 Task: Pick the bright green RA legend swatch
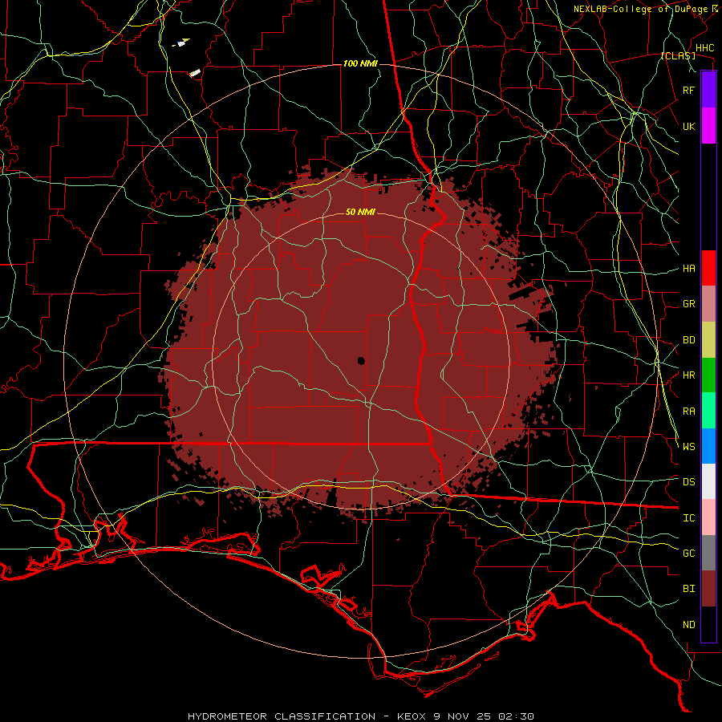708,411
